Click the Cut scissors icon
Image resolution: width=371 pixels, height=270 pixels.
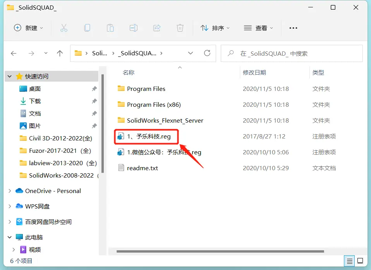(64, 28)
